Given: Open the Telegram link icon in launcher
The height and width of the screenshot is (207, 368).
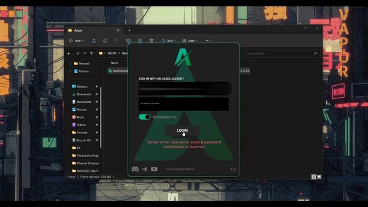Looking at the screenshot, I should (x=144, y=169).
